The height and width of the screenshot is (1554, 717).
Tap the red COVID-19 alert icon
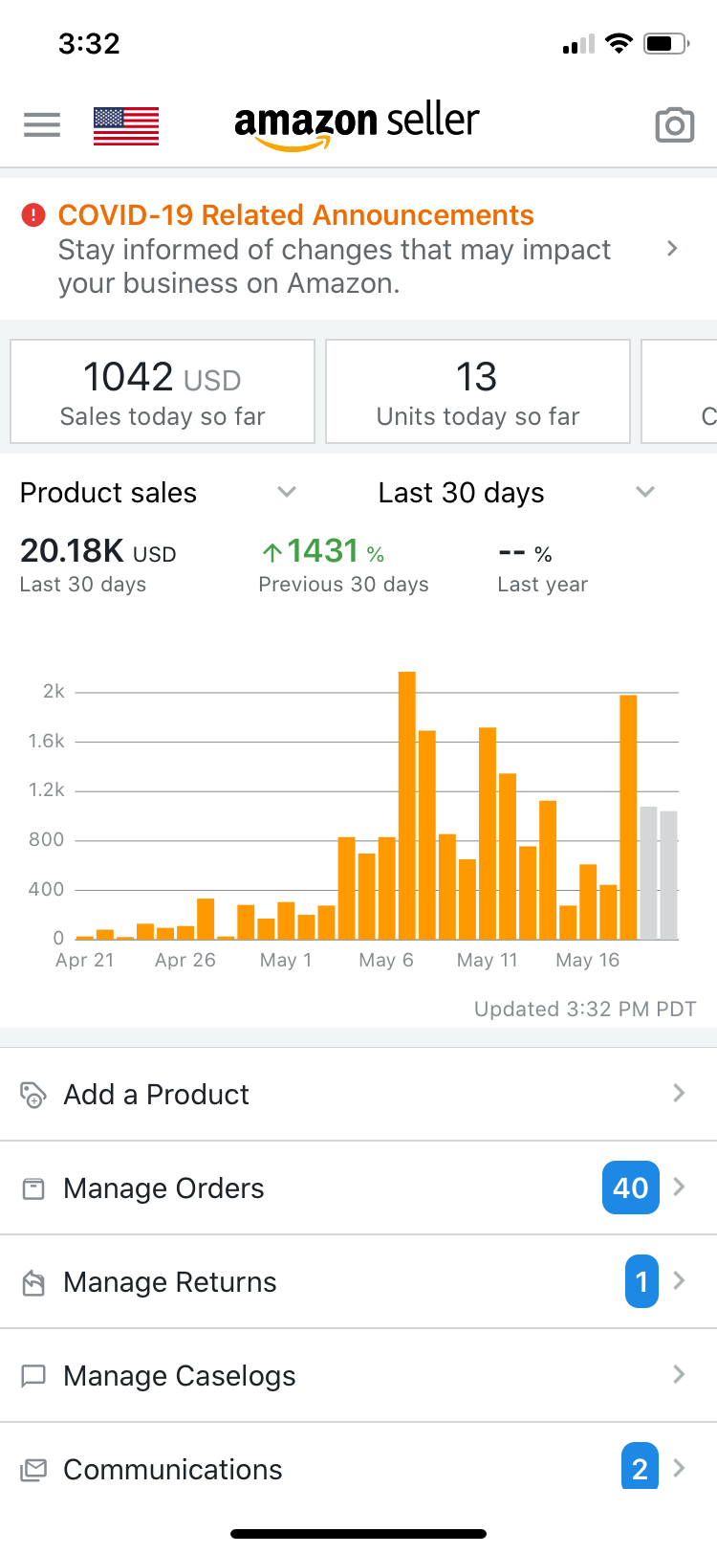click(33, 215)
